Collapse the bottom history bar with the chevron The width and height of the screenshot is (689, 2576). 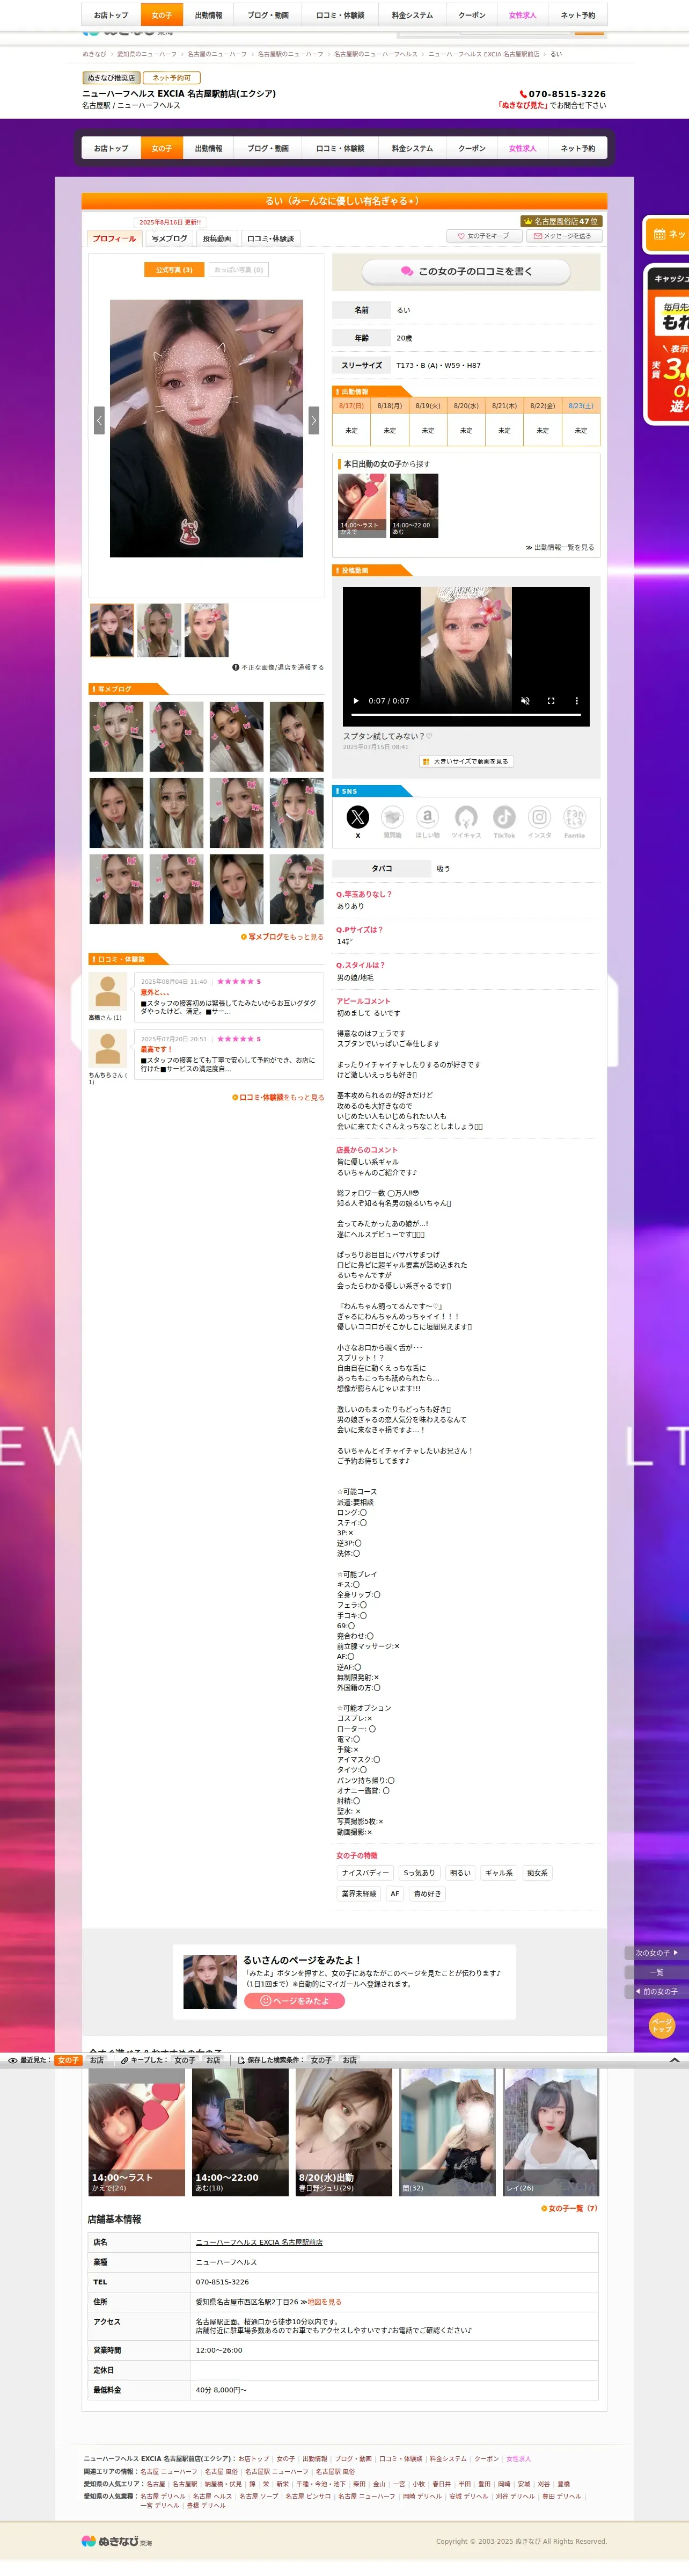pos(674,2060)
